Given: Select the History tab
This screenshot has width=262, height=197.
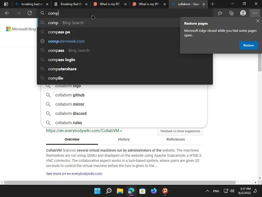Looking at the screenshot, I should point(124,139).
